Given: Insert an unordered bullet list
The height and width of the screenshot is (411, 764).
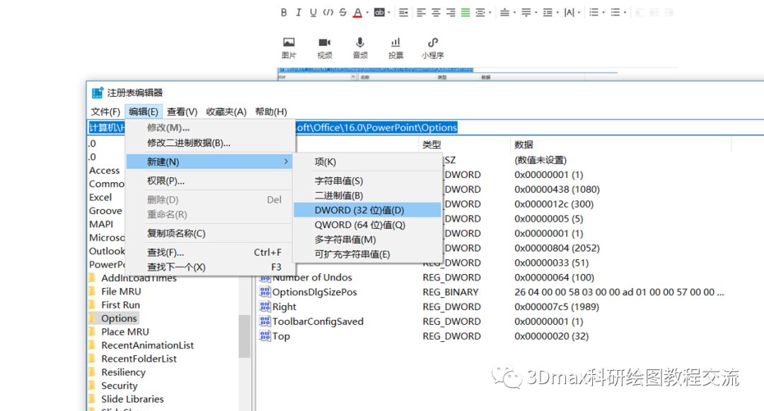Looking at the screenshot, I should click(615, 13).
